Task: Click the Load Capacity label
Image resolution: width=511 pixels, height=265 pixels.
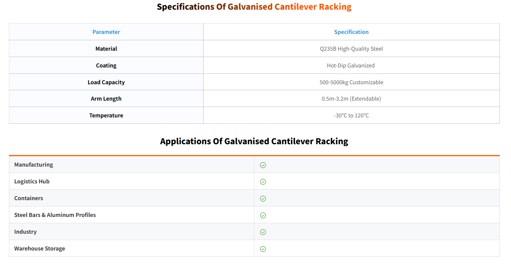Action: pyautogui.click(x=106, y=82)
